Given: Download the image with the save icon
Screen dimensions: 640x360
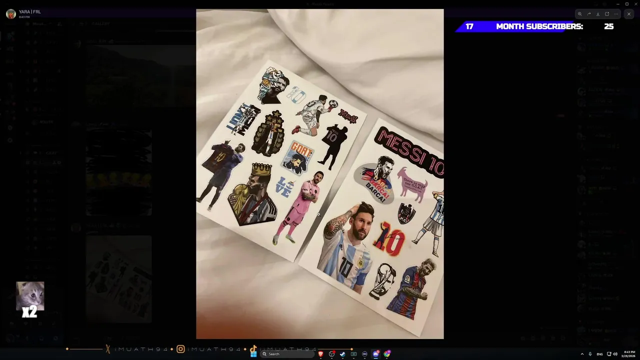Looking at the screenshot, I should (598, 14).
